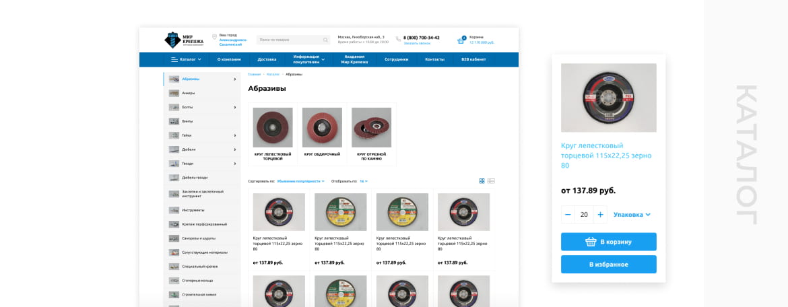Open the Сортировать по sorting dropdown
The height and width of the screenshot is (307, 788).
tap(300, 181)
